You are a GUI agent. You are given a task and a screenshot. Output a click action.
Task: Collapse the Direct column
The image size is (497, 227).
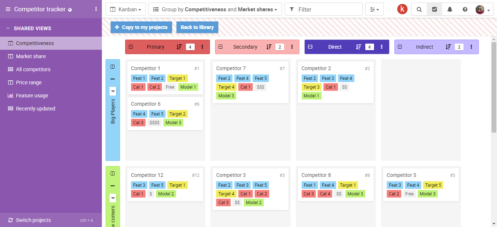(x=310, y=47)
